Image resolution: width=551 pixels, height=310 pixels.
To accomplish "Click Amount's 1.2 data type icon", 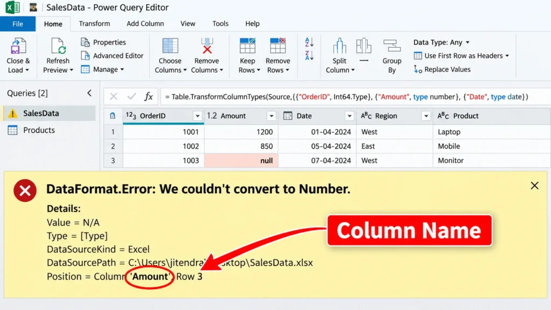I will click(x=212, y=116).
